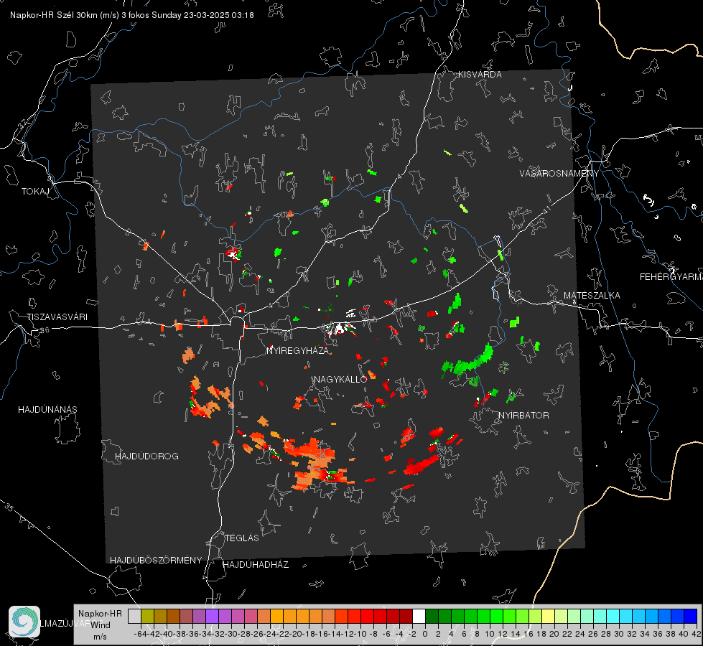
Task: Click the NYÍREGYHÁZA city label
Action: pyautogui.click(x=297, y=350)
